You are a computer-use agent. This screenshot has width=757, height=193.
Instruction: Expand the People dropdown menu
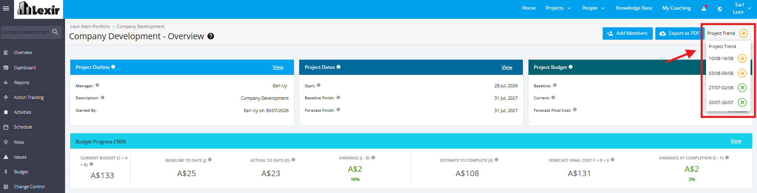[593, 8]
